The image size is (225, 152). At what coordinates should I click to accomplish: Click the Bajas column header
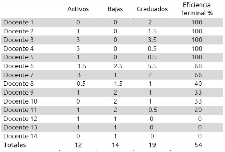[115, 9]
